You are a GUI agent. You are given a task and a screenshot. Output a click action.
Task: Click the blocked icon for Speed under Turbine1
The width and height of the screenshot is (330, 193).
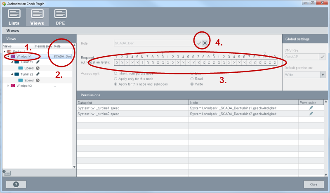pos(38,68)
